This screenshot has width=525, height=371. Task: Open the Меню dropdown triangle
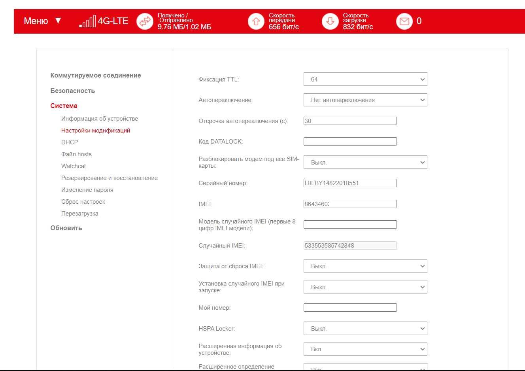[x=58, y=21]
